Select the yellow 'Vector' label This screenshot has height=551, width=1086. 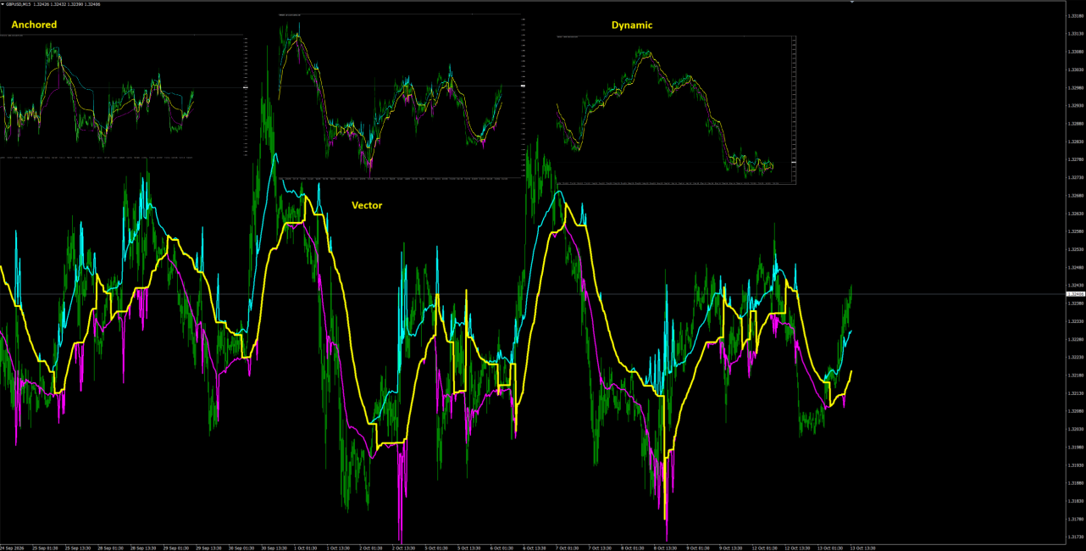(367, 205)
